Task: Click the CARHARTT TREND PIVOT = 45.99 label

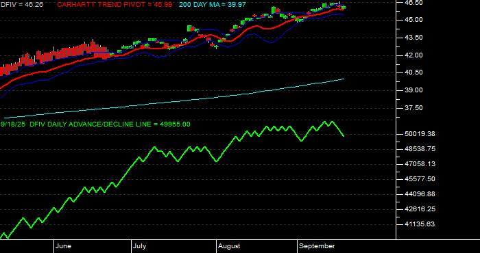Action: click(115, 5)
